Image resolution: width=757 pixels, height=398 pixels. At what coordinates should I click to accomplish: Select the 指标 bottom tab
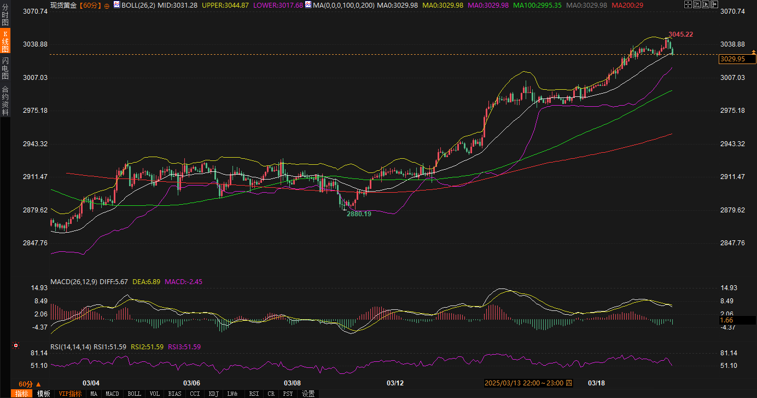(22, 394)
